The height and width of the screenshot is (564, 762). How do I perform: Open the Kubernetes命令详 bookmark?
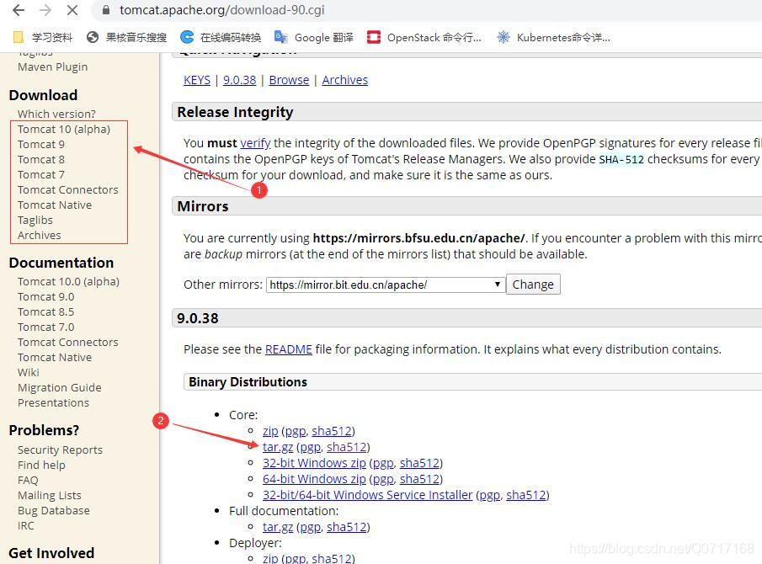[x=553, y=37]
